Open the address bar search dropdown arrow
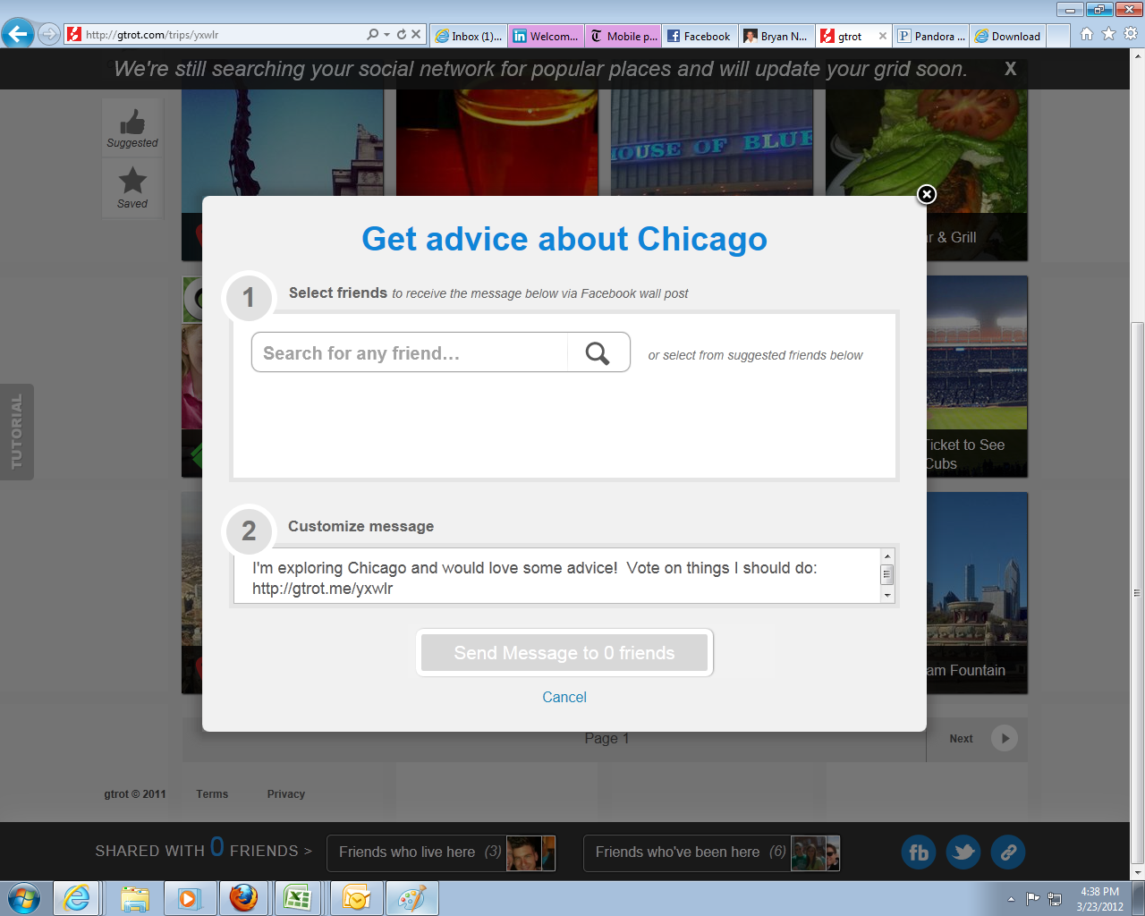Screen dimensions: 1145x916 386,35
